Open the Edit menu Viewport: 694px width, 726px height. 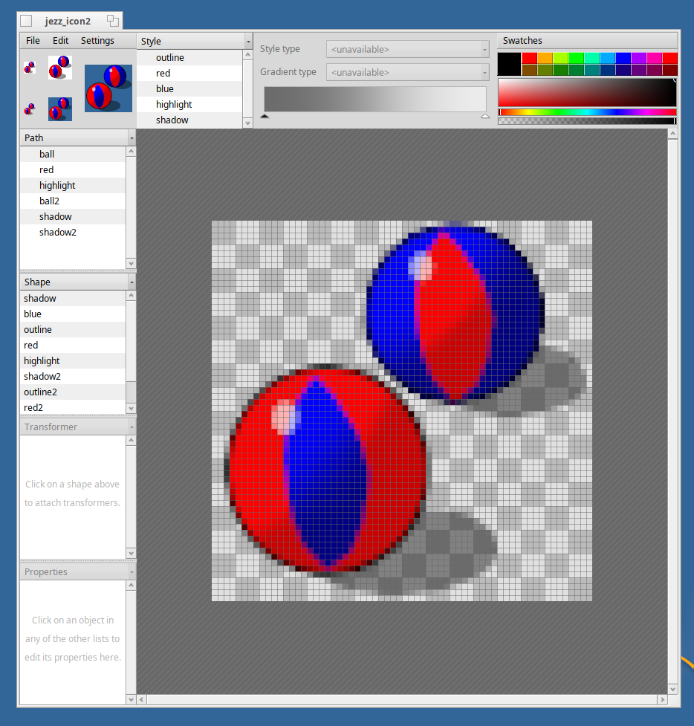[60, 40]
